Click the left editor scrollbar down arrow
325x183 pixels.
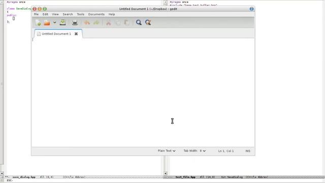point(2,173)
